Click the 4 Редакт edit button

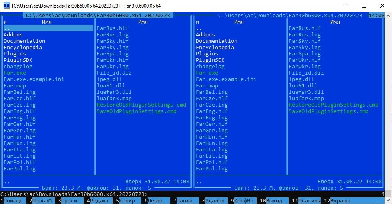(x=99, y=200)
